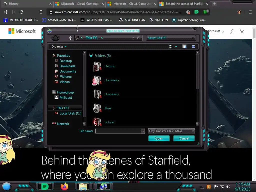The height and width of the screenshot is (192, 256).
Task: Open the Organize dropdown menu
Action: (x=59, y=46)
